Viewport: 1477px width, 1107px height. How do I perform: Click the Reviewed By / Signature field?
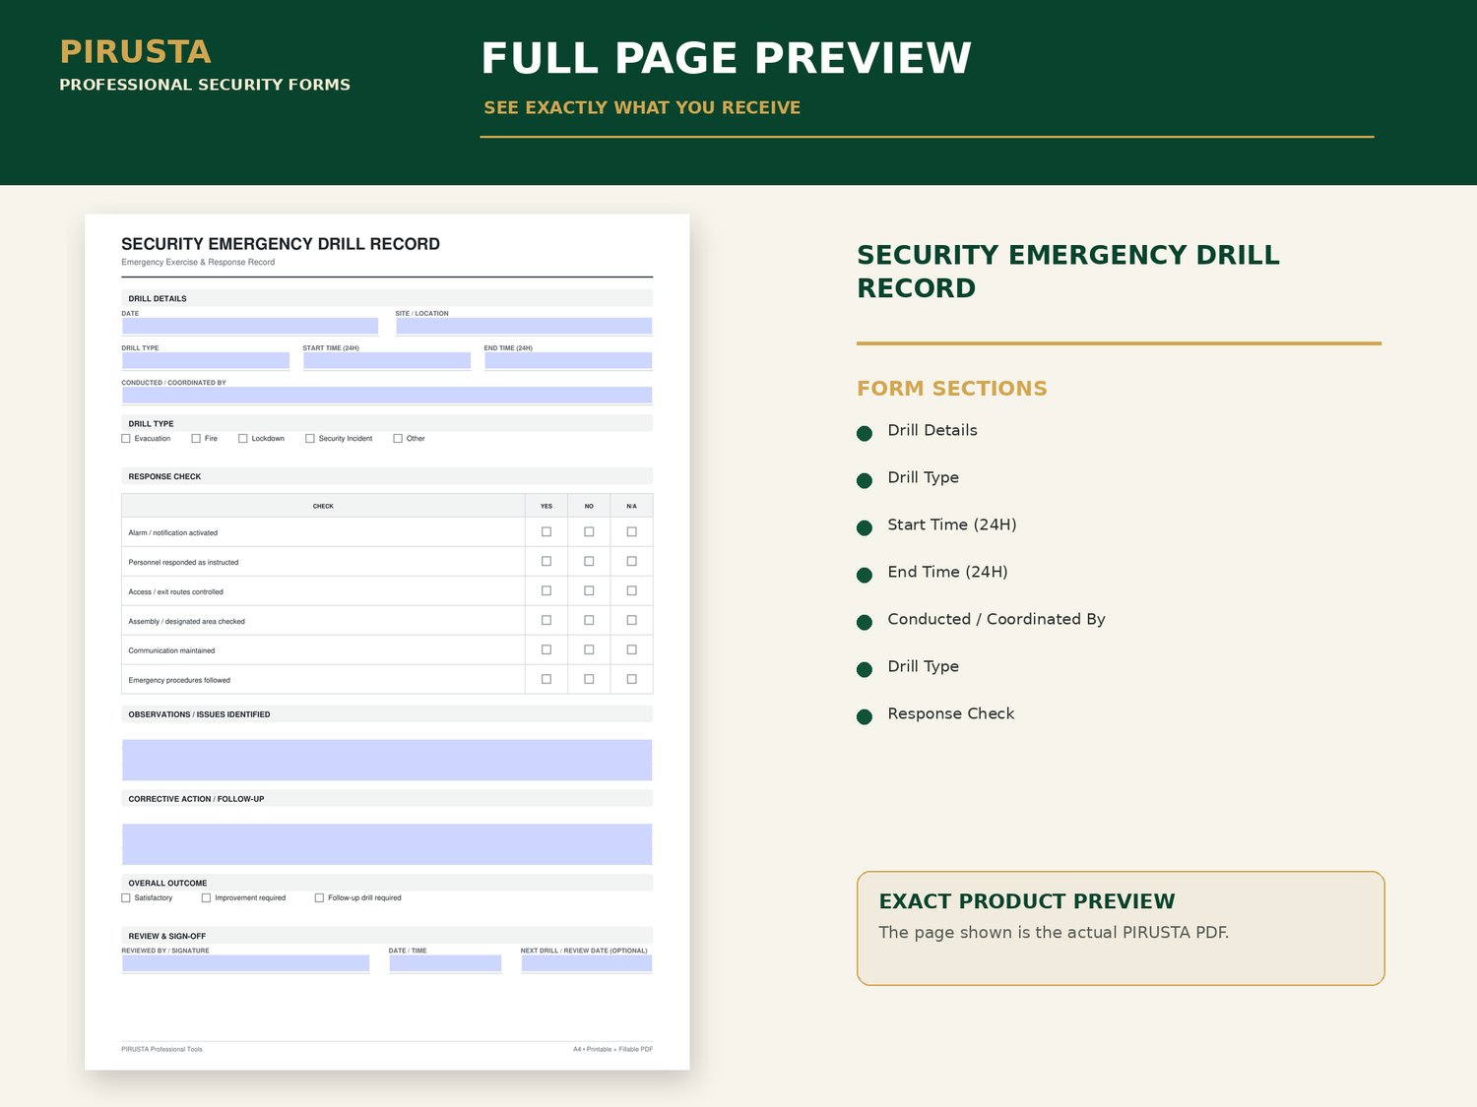[x=246, y=963]
